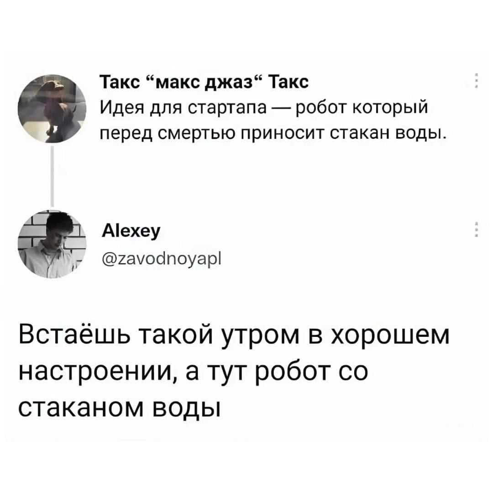Open the dachshund profile avatar

tap(52, 109)
